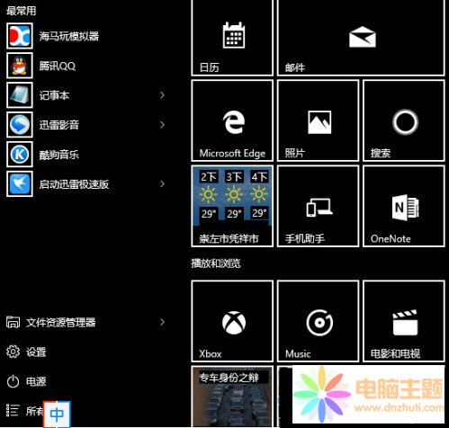
Task: Click the 中 input method indicator
Action: 57,414
